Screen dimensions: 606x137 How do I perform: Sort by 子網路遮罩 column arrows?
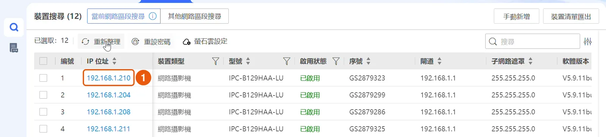tap(530, 61)
